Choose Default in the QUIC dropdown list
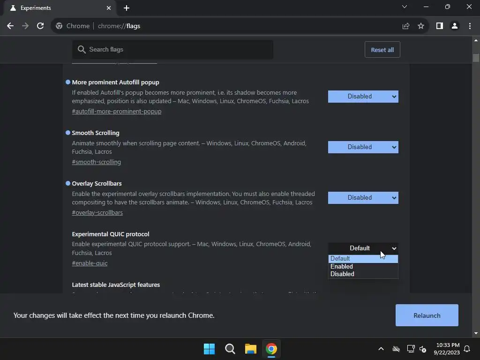Screen dimensions: 480x360 pyautogui.click(x=363, y=259)
